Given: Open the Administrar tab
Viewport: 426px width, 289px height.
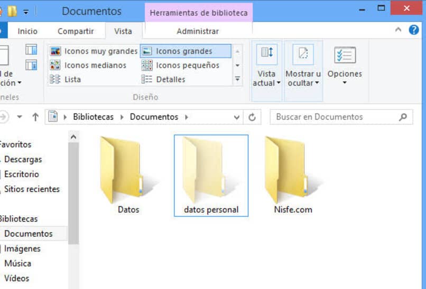Looking at the screenshot, I should pyautogui.click(x=198, y=31).
